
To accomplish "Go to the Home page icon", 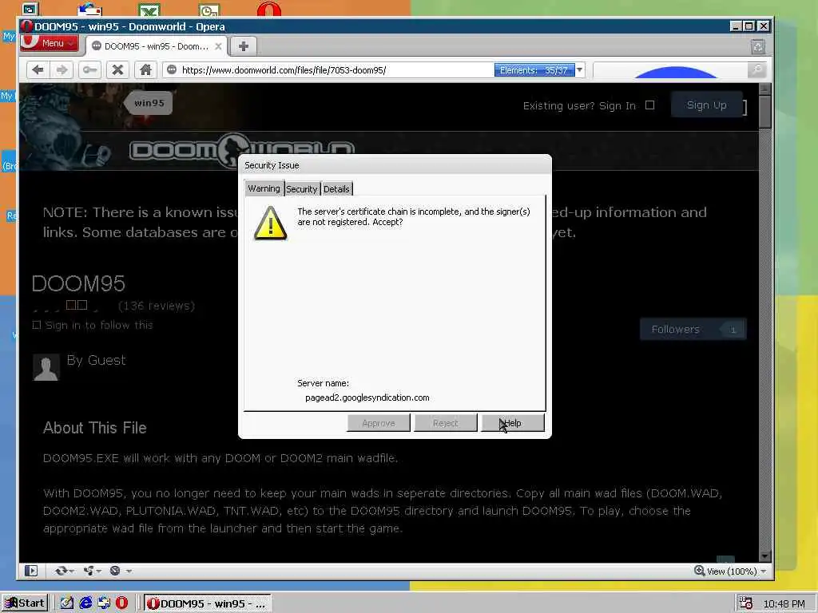I will 145,70.
